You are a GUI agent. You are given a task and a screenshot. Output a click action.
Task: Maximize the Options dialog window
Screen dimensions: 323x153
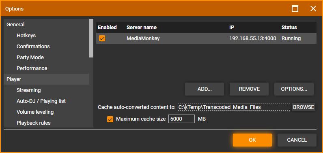295,8
